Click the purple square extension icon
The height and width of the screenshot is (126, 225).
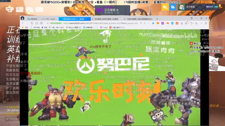(x=163, y=23)
